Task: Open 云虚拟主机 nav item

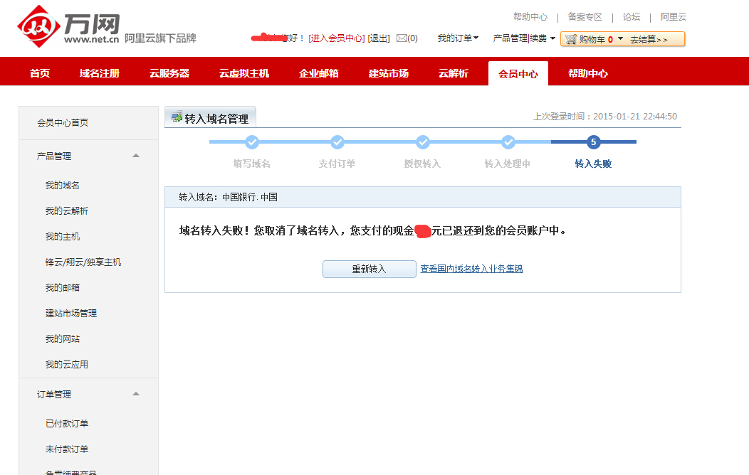Action: click(x=244, y=73)
